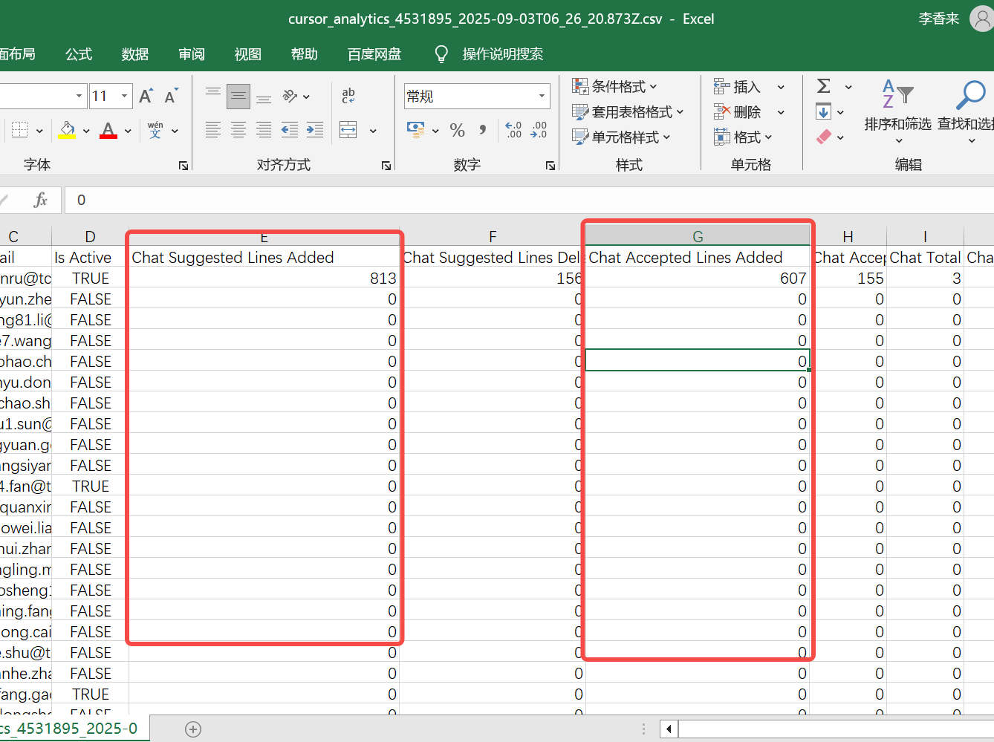The image size is (994, 742).
Task: Click the insert function fx icon
Action: pos(41,200)
